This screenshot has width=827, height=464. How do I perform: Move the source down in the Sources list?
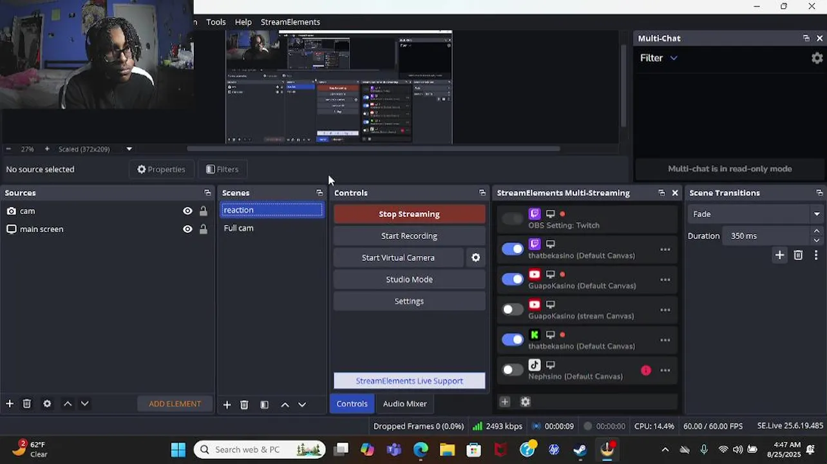(x=84, y=404)
